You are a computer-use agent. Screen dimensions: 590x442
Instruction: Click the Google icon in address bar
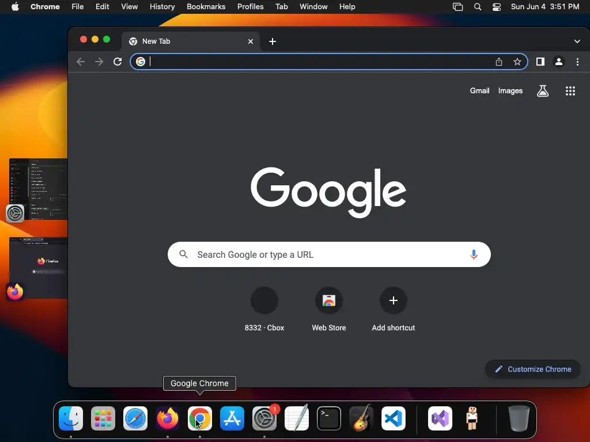(x=141, y=62)
